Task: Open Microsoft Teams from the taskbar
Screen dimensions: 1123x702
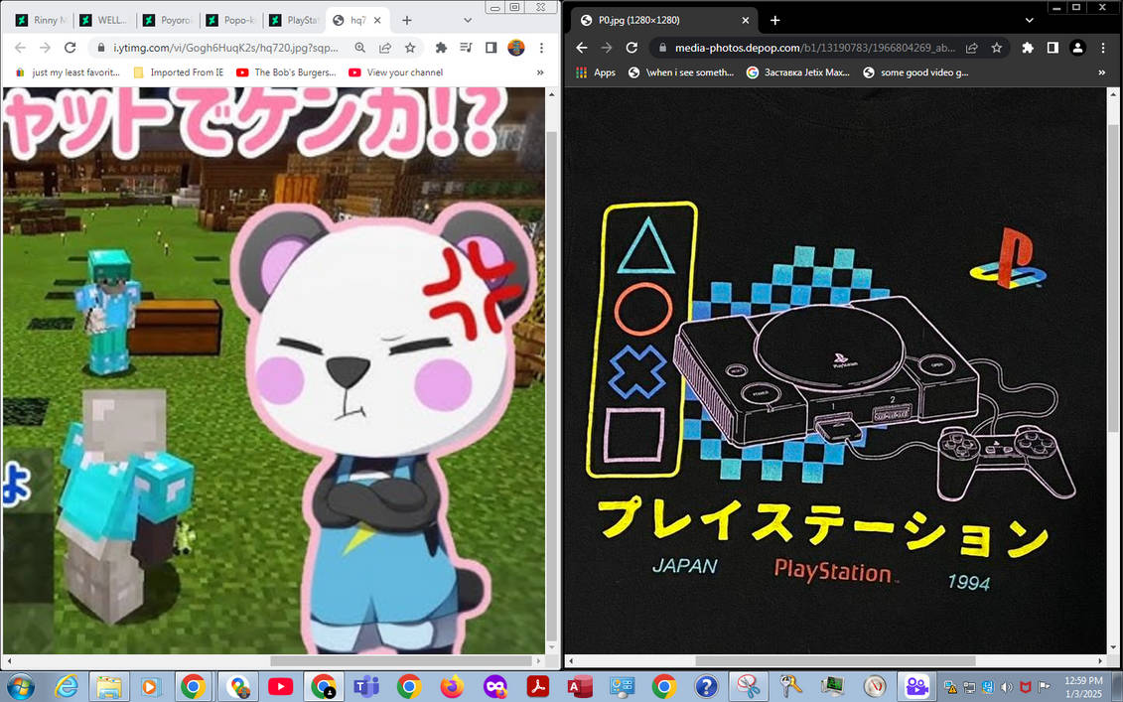Action: pyautogui.click(x=366, y=686)
